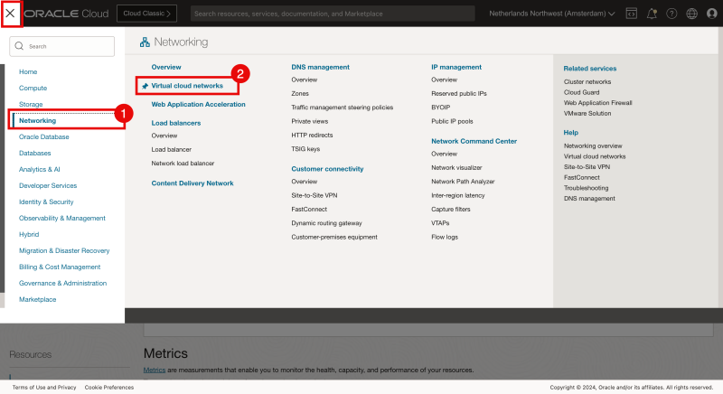This screenshot has height=394, width=723.
Task: Click the pin icon beside Virtual cloud networks
Action: (145, 86)
